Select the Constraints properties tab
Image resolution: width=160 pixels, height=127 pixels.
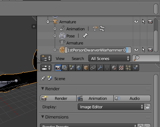pyautogui.click(x=93, y=68)
